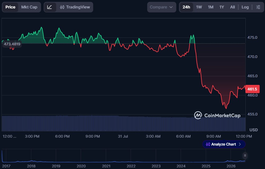Viewport: 265px width, 169px height.
Task: Click 2018 on the range navigator
Action: coord(31,166)
